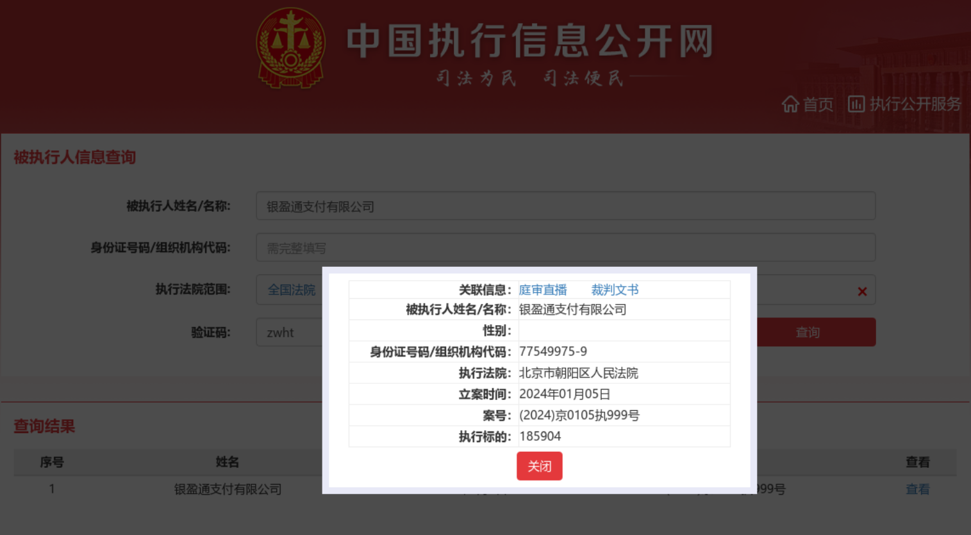The width and height of the screenshot is (971, 535).
Task: Open the 执行公开服务 menu item
Action: point(915,104)
